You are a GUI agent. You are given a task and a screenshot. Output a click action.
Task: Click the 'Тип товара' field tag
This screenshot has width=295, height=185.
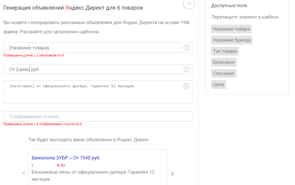pyautogui.click(x=225, y=51)
